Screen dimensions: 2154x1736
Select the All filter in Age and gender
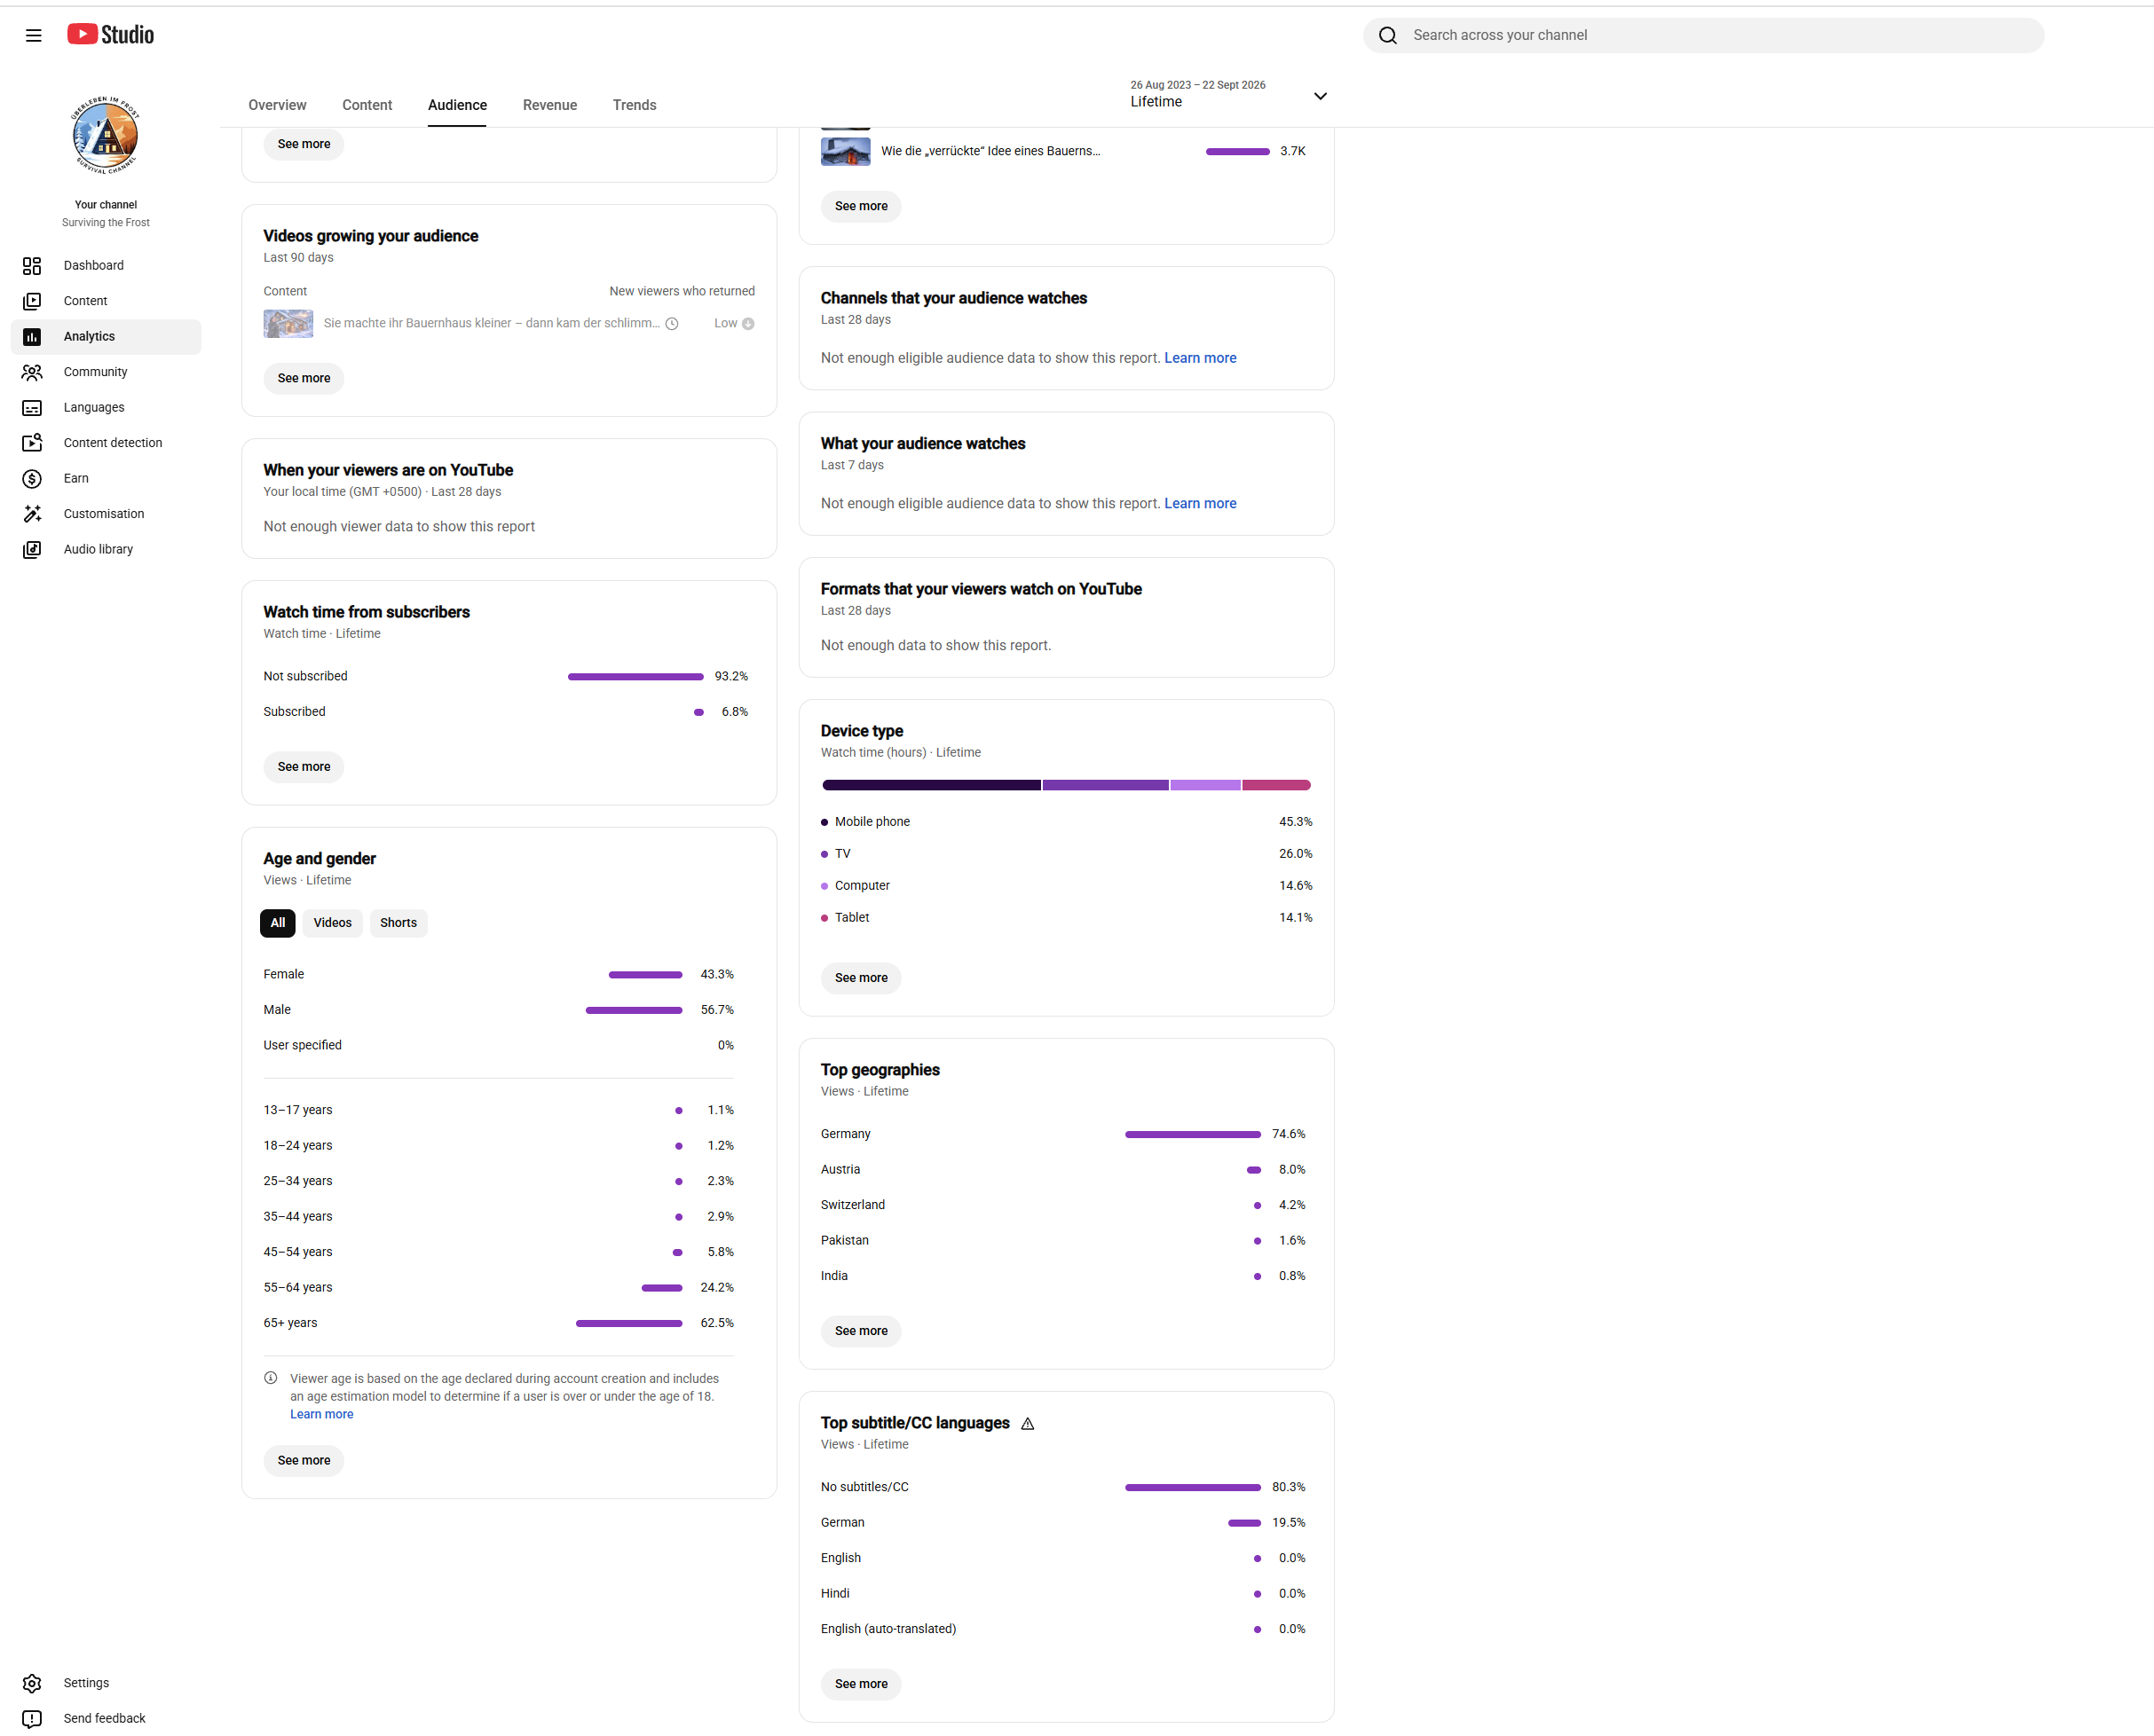[277, 923]
